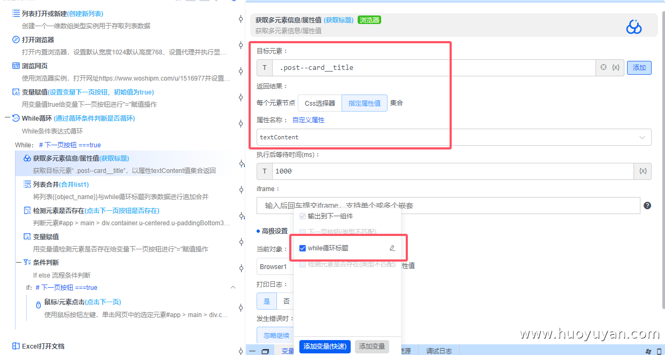Click the Windows icon in the bottom-right bar
This screenshot has height=355, width=665.
coord(648,351)
